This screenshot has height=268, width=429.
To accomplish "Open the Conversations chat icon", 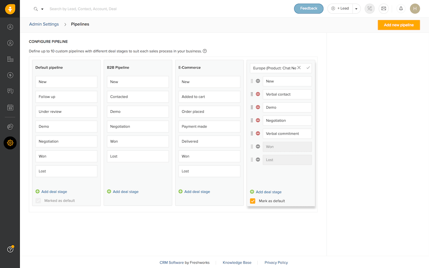I will pyautogui.click(x=10, y=91).
